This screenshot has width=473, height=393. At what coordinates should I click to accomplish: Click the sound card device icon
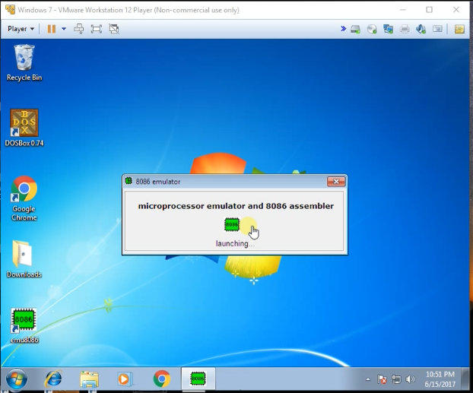point(421,29)
